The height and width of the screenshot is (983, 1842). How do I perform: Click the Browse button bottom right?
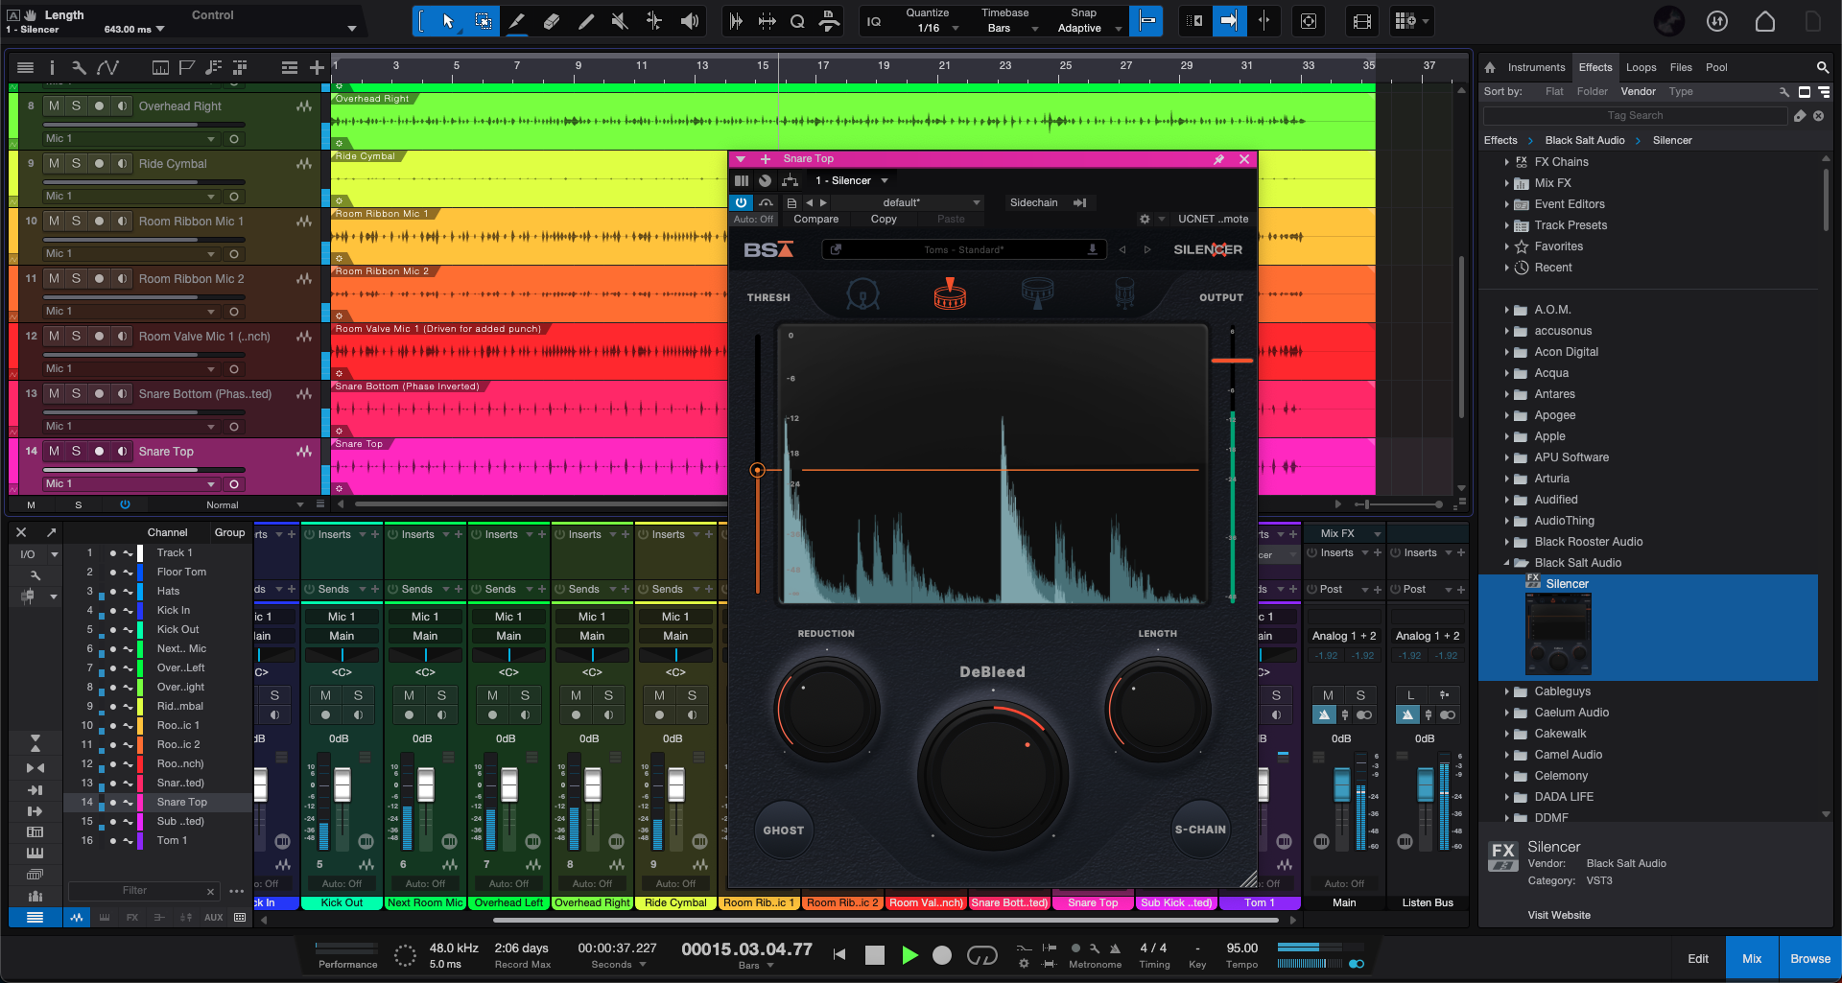1809,958
